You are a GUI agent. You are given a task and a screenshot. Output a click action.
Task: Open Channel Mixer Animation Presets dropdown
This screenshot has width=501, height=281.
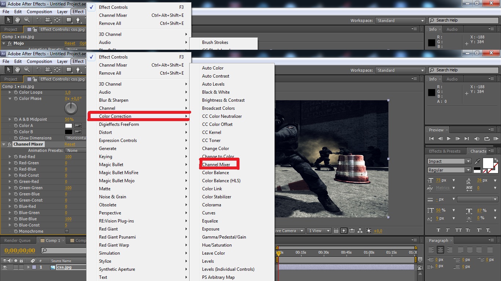pyautogui.click(x=76, y=150)
